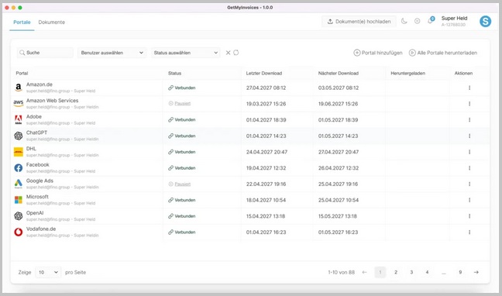Open actions menu for Google Ads row
The image size is (502, 296).
click(x=469, y=184)
